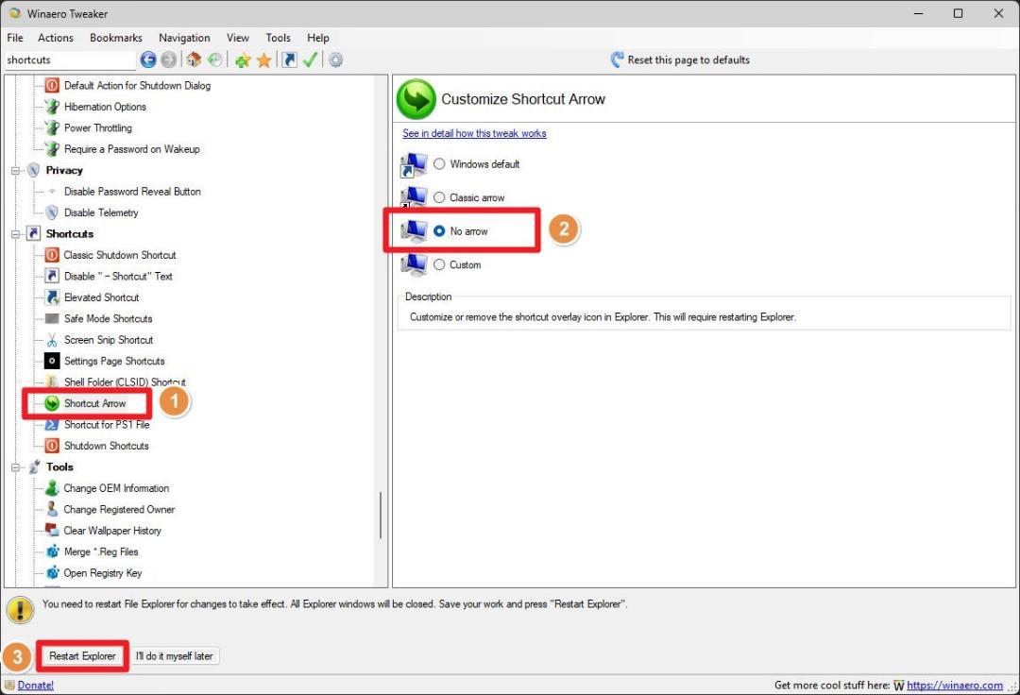
Task: Open See in detail how this tweak works
Action: [474, 133]
